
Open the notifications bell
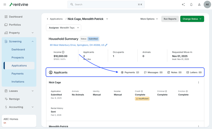click(x=191, y=4)
